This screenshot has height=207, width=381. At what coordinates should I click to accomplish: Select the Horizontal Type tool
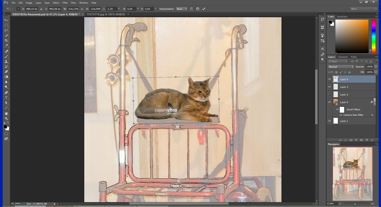(x=6, y=98)
